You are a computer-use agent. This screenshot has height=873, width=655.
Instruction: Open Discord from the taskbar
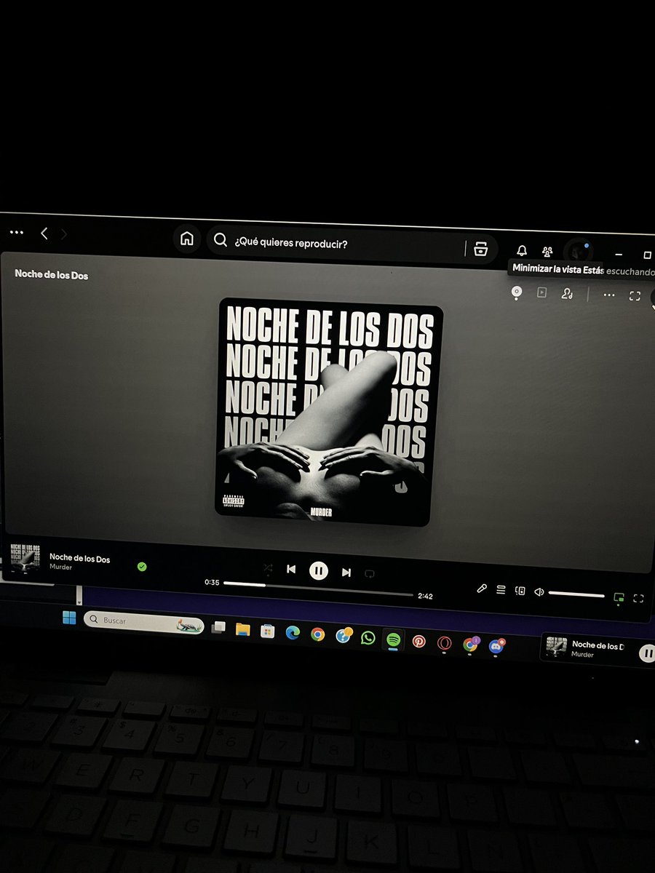(x=496, y=646)
